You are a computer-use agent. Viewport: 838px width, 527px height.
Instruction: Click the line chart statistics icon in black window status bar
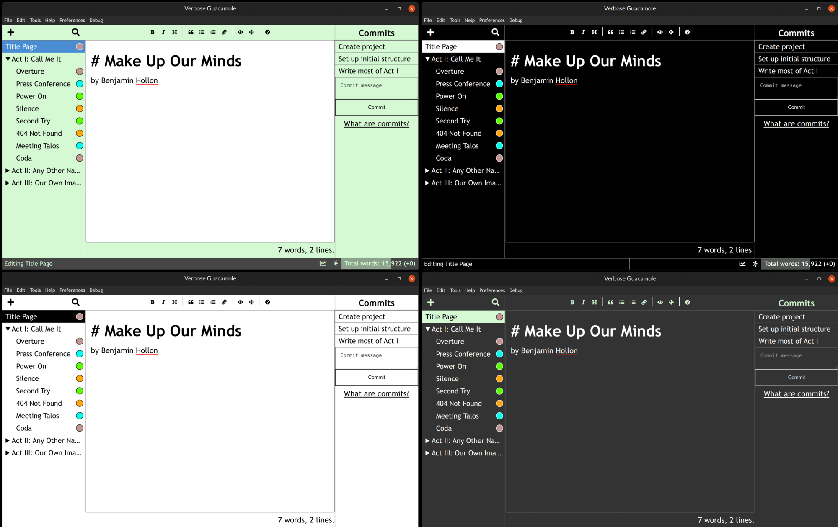pos(742,264)
